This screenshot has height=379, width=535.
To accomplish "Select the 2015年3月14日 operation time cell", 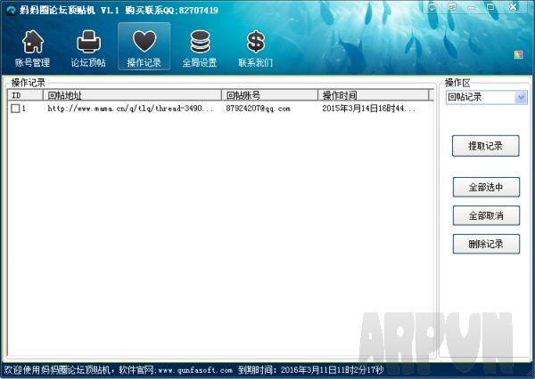I will (x=369, y=109).
